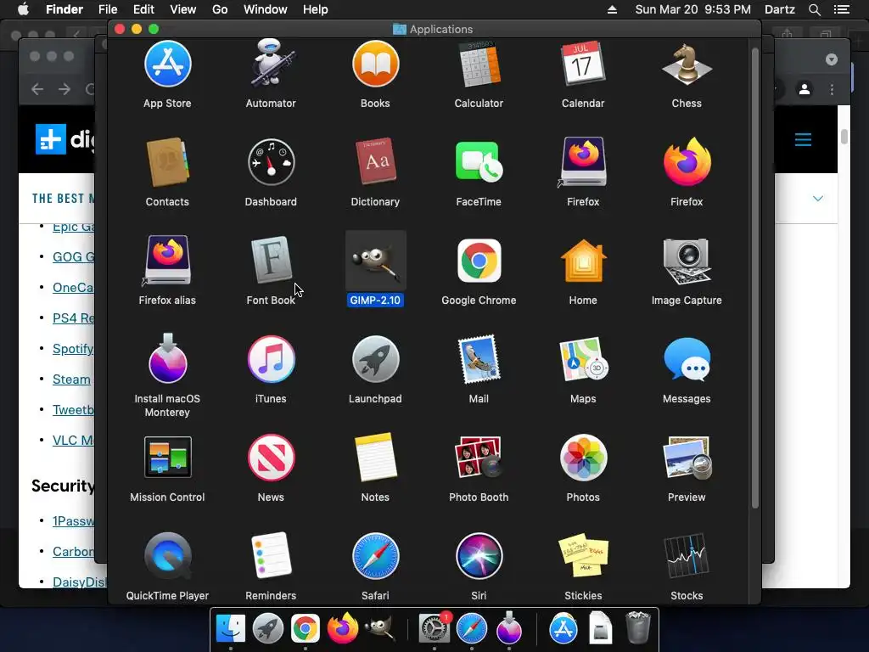Select the Dashboard app icon
869x652 pixels.
point(271,162)
